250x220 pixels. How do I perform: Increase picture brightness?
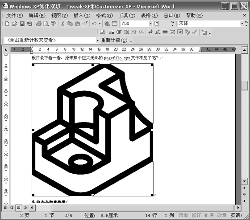[133, 32]
